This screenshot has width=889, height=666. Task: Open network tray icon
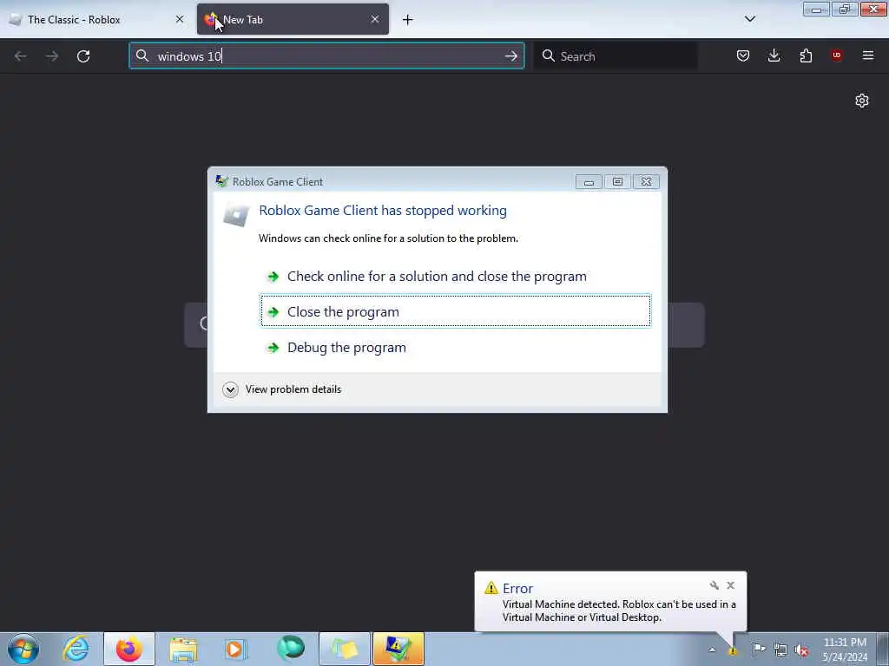(x=780, y=650)
